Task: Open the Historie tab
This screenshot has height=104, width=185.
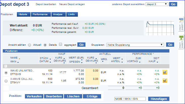Action: point(24,14)
